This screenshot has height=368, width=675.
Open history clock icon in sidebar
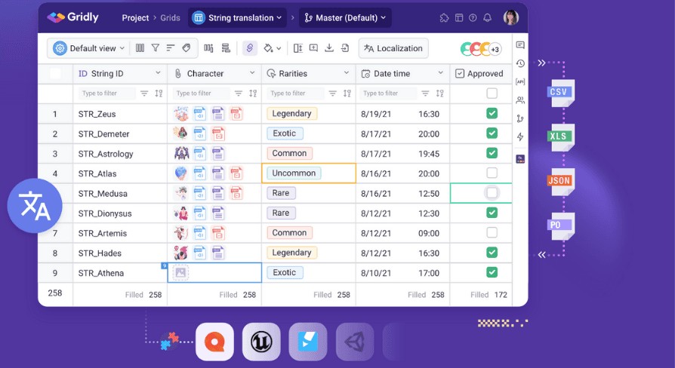coord(520,63)
